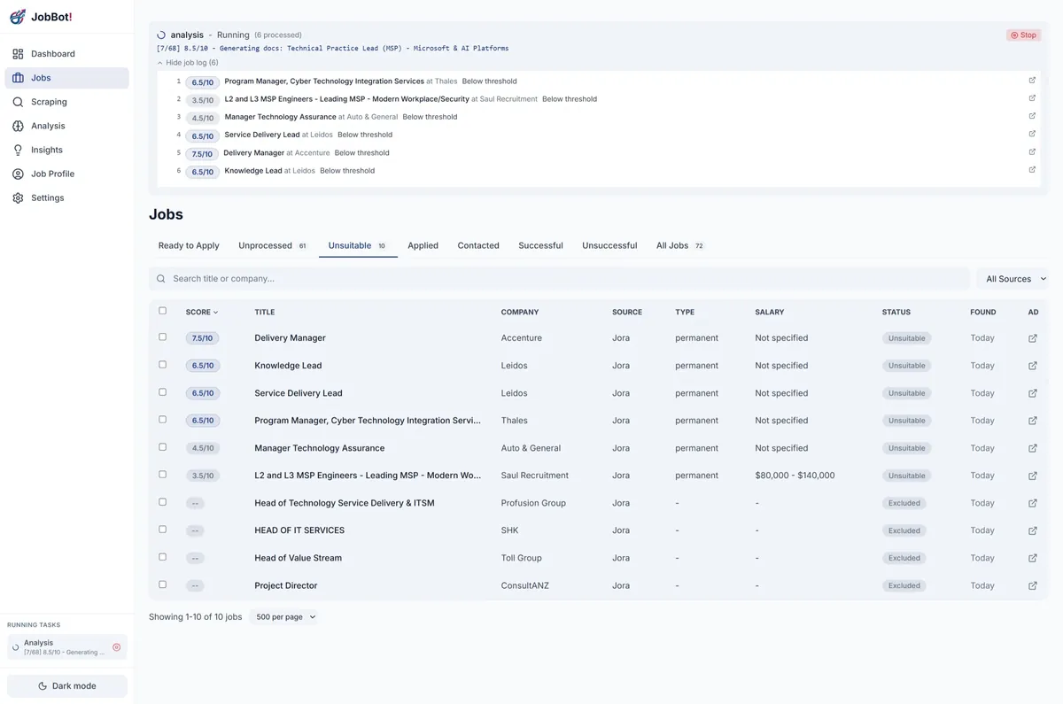The height and width of the screenshot is (704, 1063).
Task: Switch to Contacted tab
Action: tap(478, 245)
